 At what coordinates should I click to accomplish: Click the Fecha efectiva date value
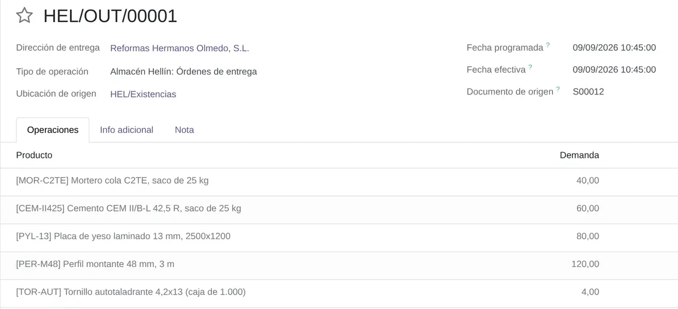click(x=614, y=69)
